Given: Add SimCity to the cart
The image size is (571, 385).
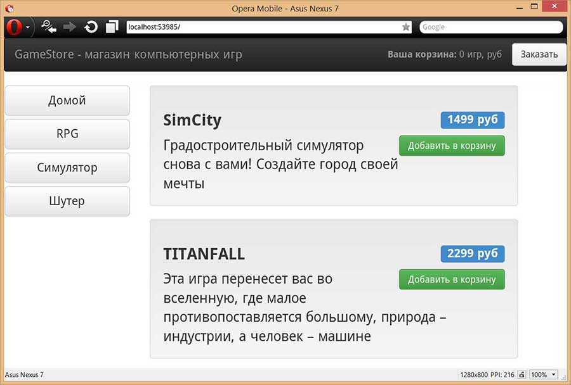Looking at the screenshot, I should click(x=452, y=146).
